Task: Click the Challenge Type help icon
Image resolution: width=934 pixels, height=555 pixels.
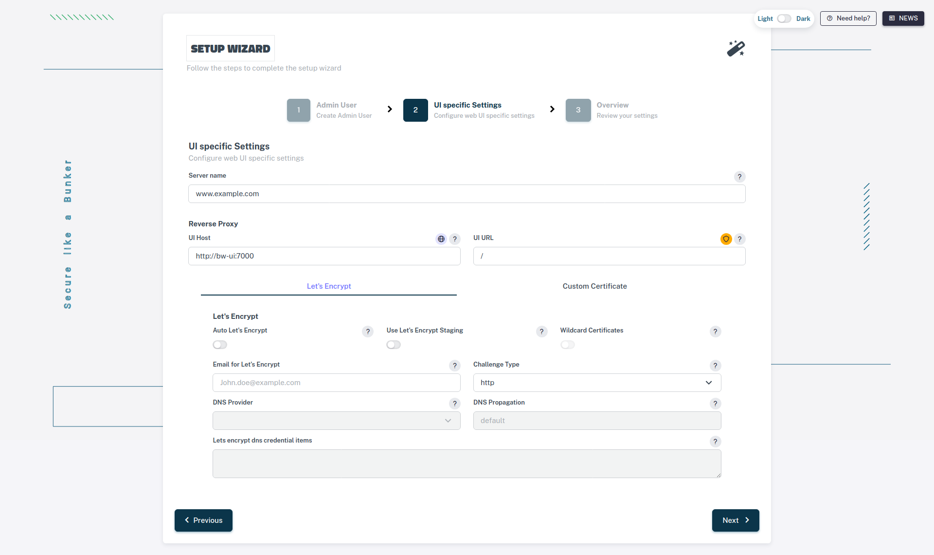Action: coord(715,366)
